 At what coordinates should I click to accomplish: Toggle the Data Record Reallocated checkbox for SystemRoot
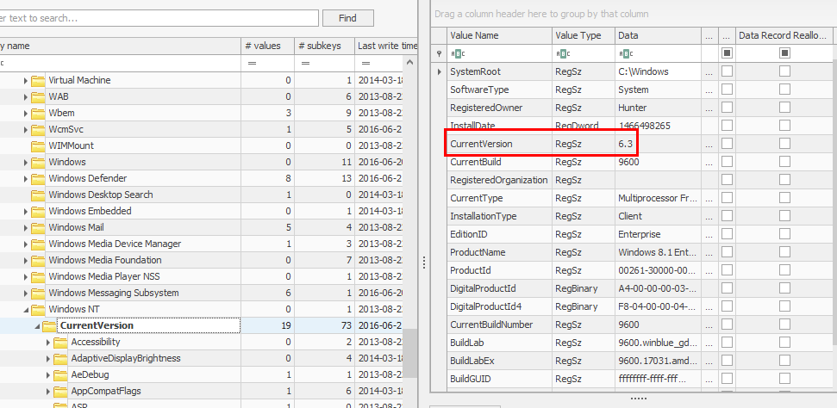(x=784, y=71)
